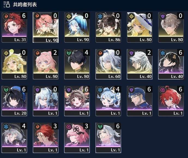Select the brown-haired Lv. 1 character with animal ears
This screenshot has width=188, height=158.
77,101
